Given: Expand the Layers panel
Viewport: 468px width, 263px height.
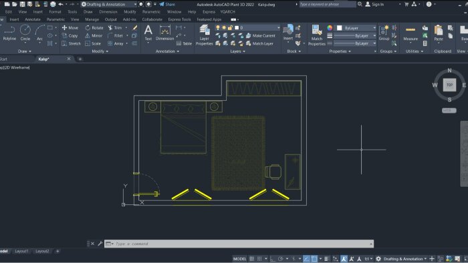Looking at the screenshot, I should tap(237, 51).
